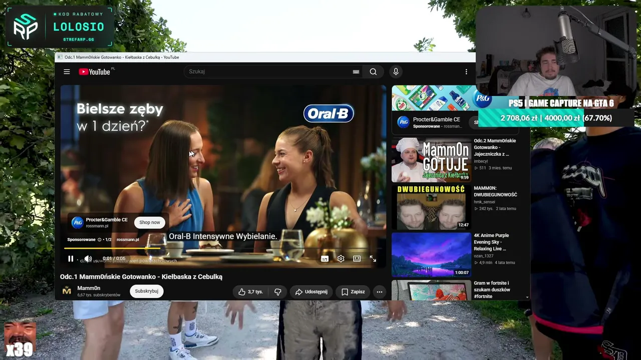Screen dimensions: 641x360
Task: Open Odc.2 Jajeczniczka video thumbnail
Action: click(431, 159)
